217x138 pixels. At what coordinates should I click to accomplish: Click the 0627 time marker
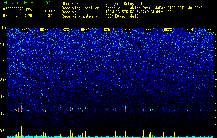[x=147, y=30]
